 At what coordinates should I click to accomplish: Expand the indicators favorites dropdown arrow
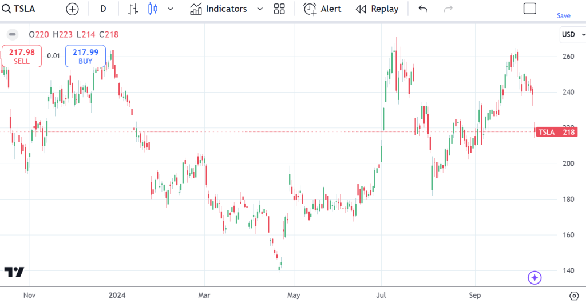coord(260,9)
